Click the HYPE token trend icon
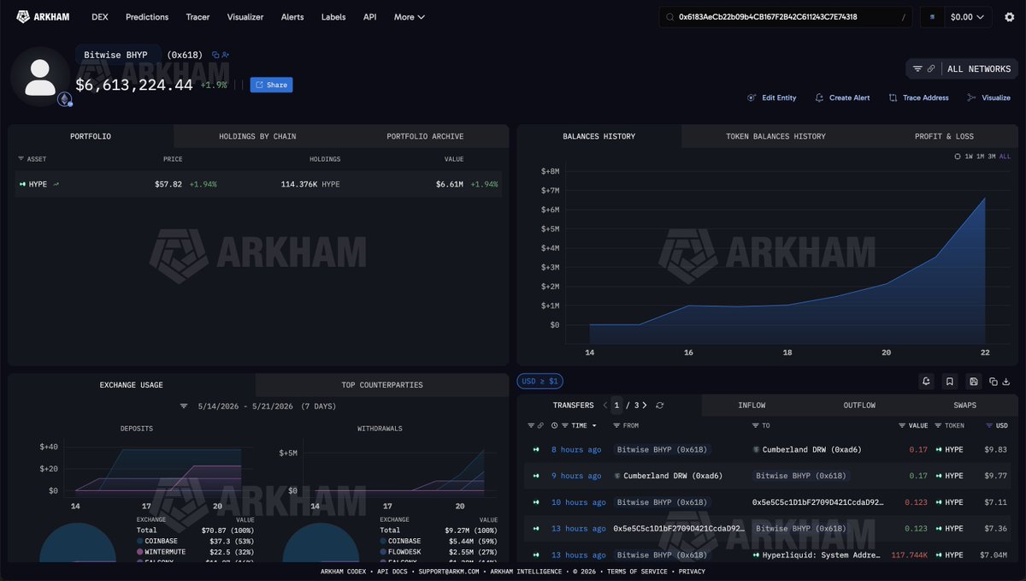The width and height of the screenshot is (1026, 581). [x=56, y=184]
